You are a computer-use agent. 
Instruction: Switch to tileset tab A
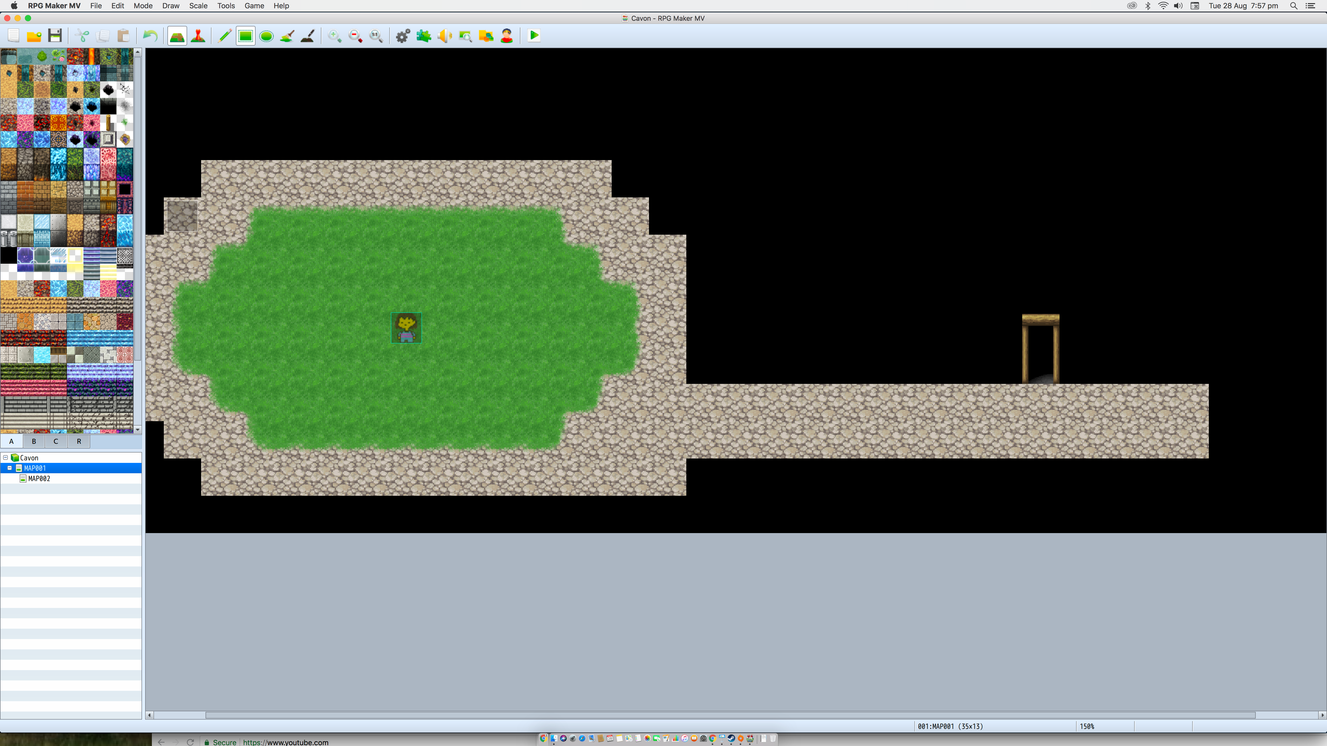coord(11,441)
